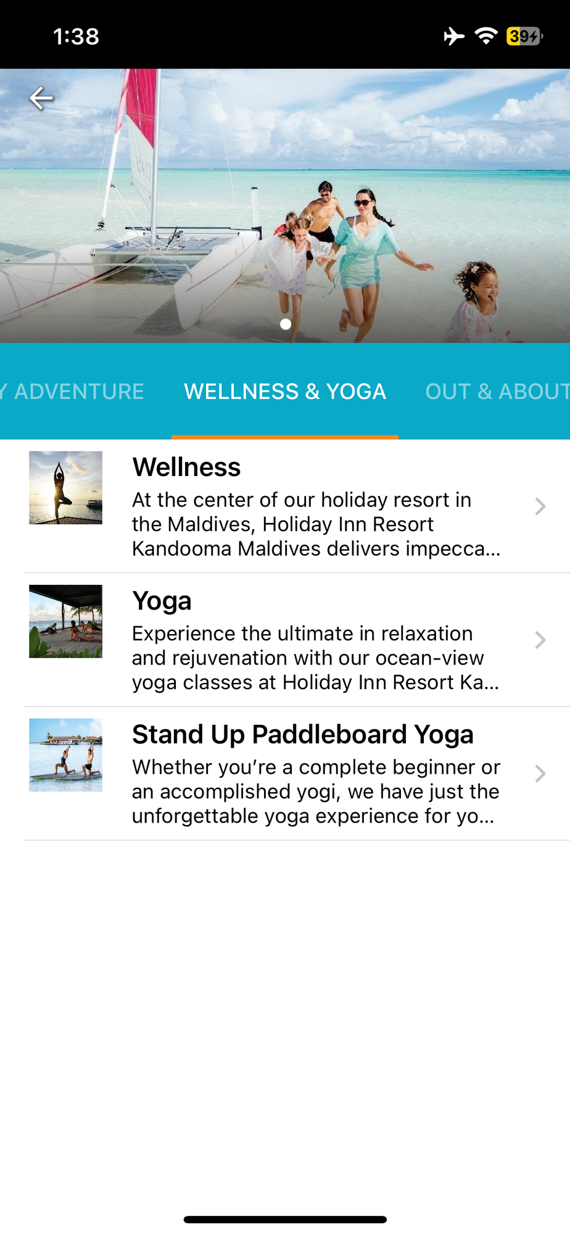Select the carousel page indicator dot

[x=286, y=324]
